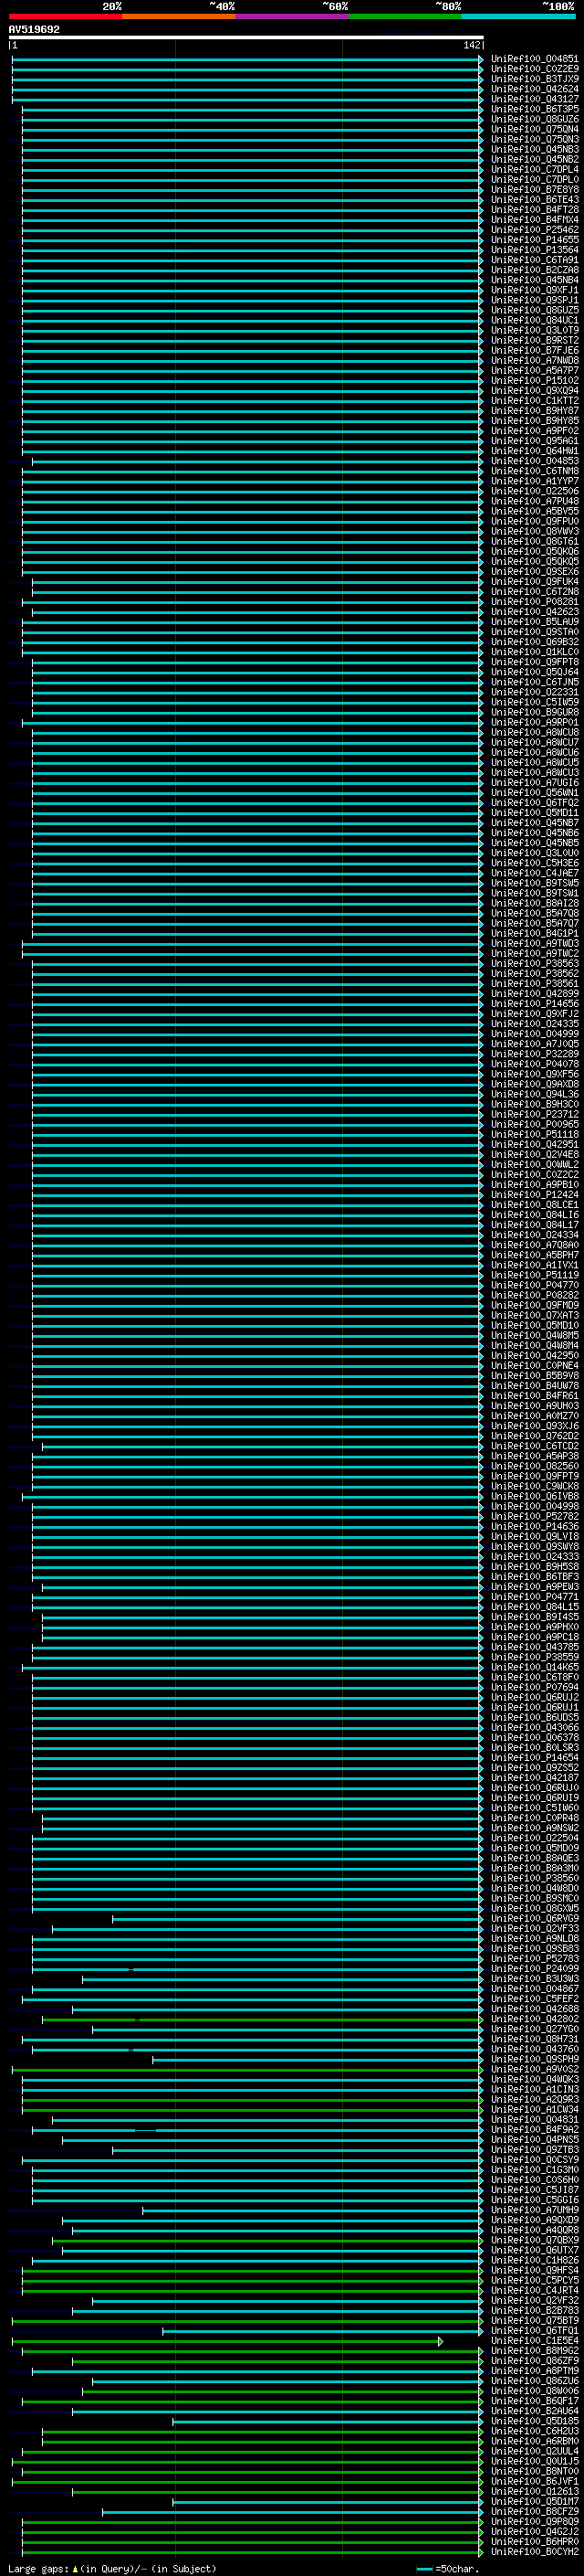
Task: Select the UniRef100_P13564 label
Action: (534, 250)
